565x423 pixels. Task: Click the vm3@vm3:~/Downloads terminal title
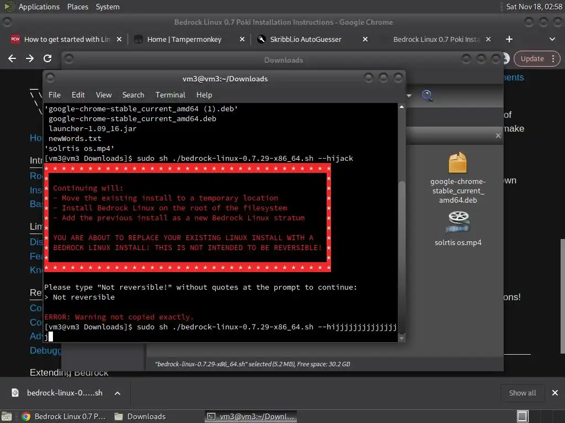click(225, 79)
